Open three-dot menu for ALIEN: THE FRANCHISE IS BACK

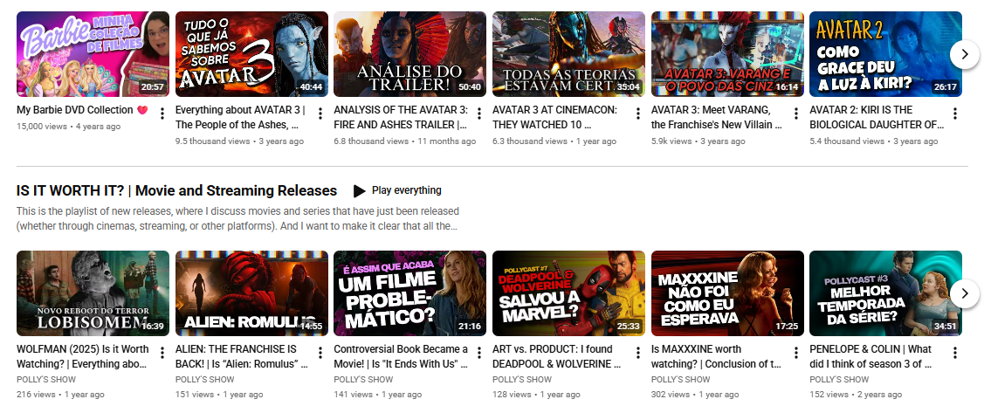(320, 353)
